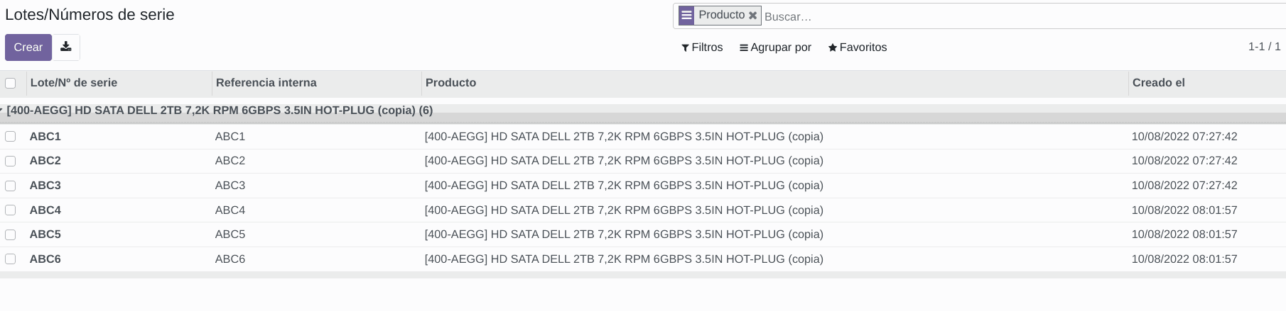
Task: Open the Filtros funnel menu
Action: 702,47
